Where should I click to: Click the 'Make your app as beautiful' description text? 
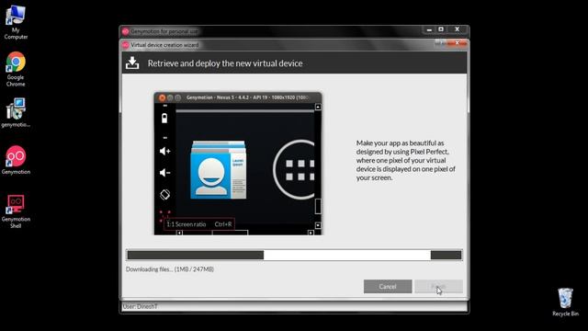[406, 160]
